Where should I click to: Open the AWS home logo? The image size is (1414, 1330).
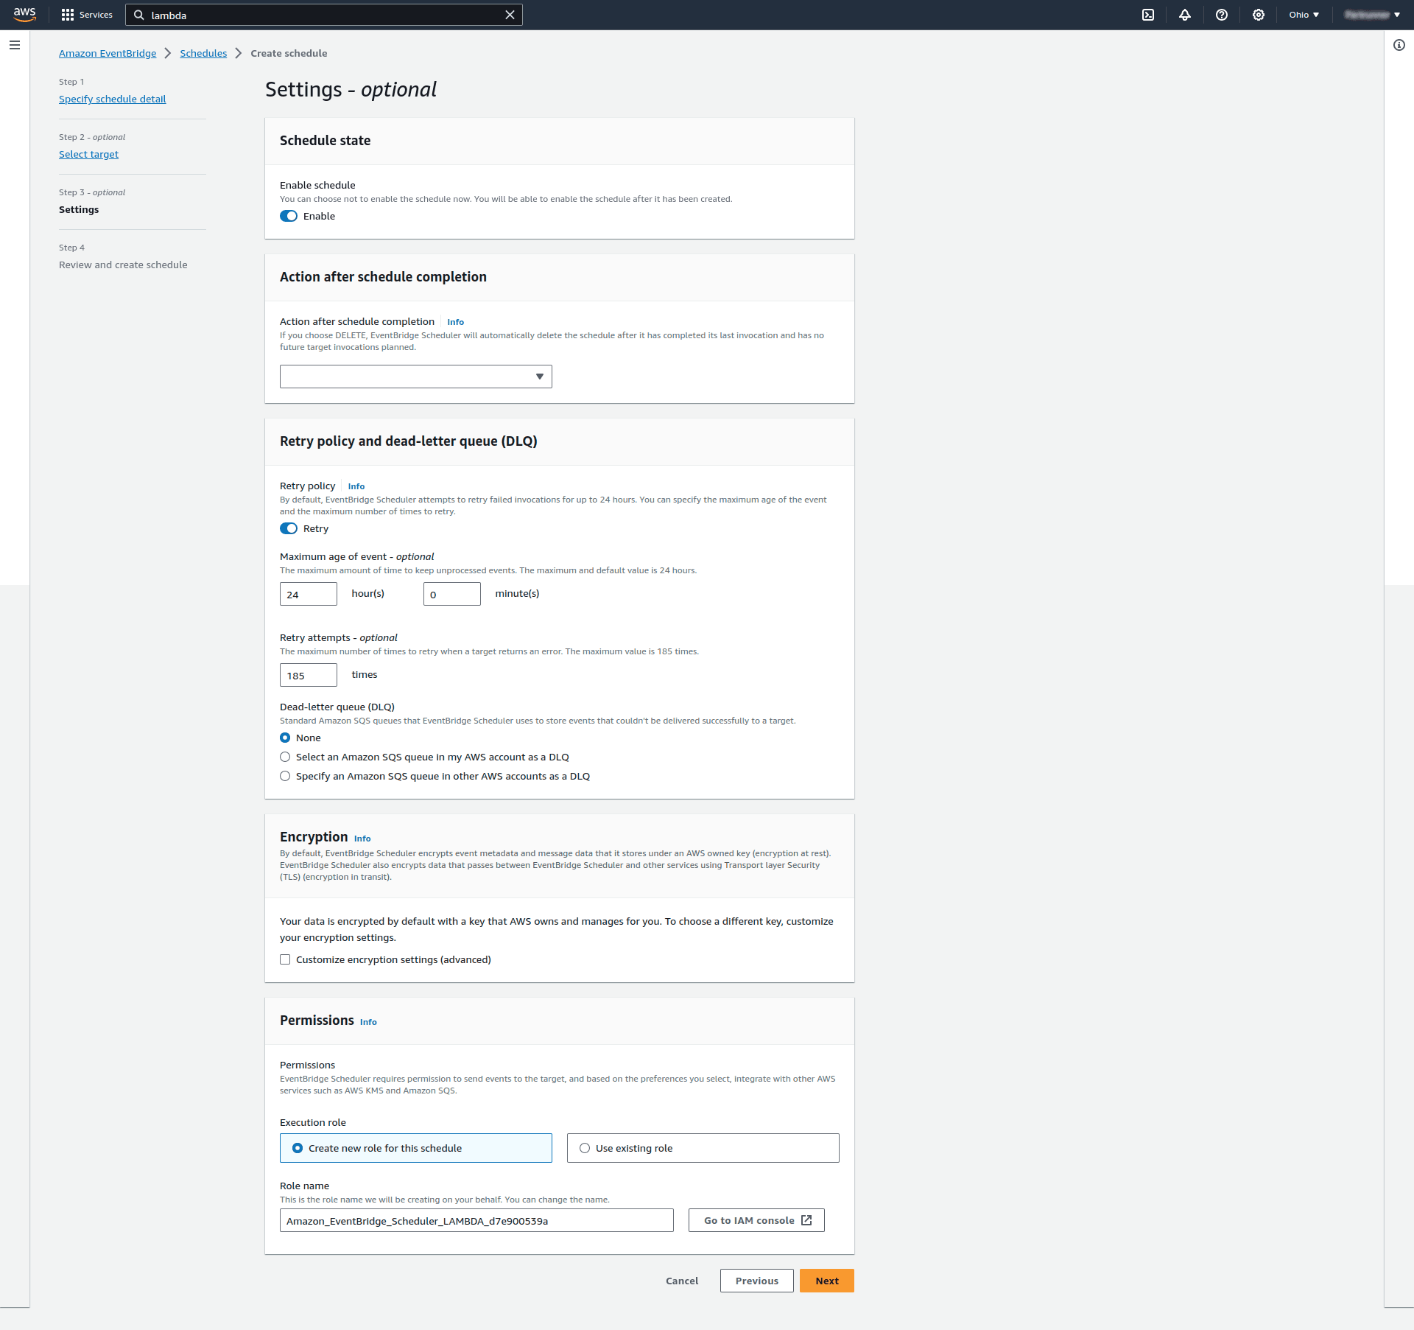click(24, 14)
